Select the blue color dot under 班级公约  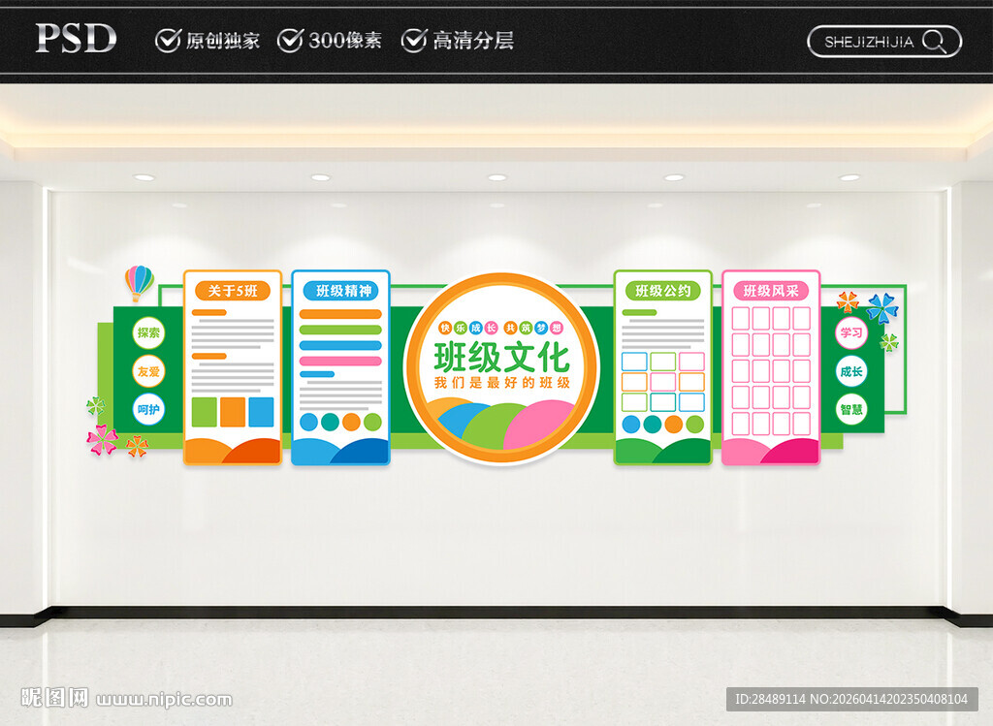point(631,423)
